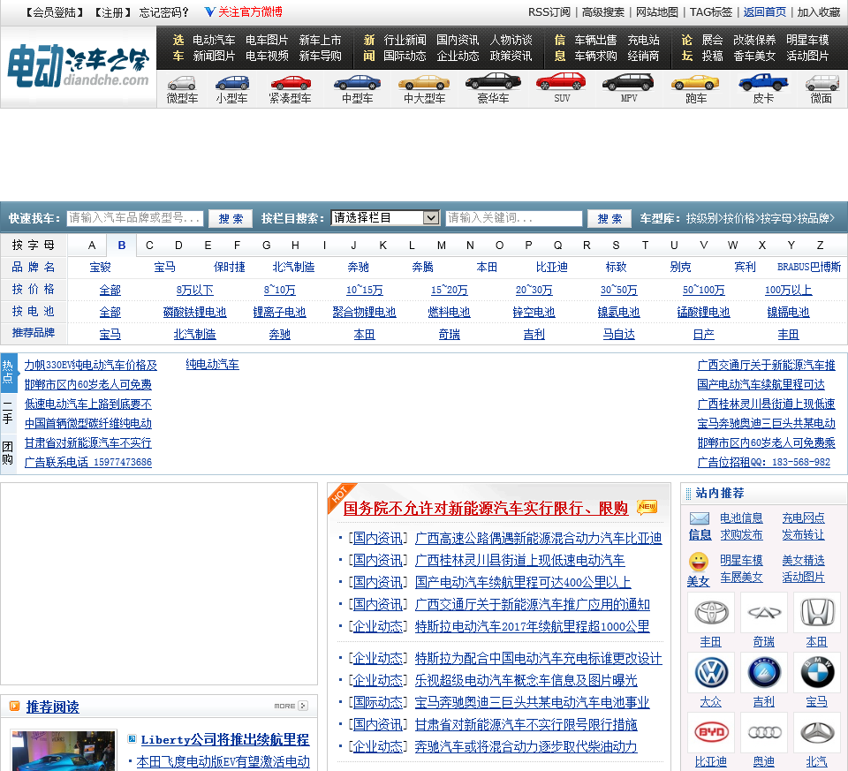The image size is (848, 771).
Task: Click the envelope 信息 icon
Action: pos(700,518)
